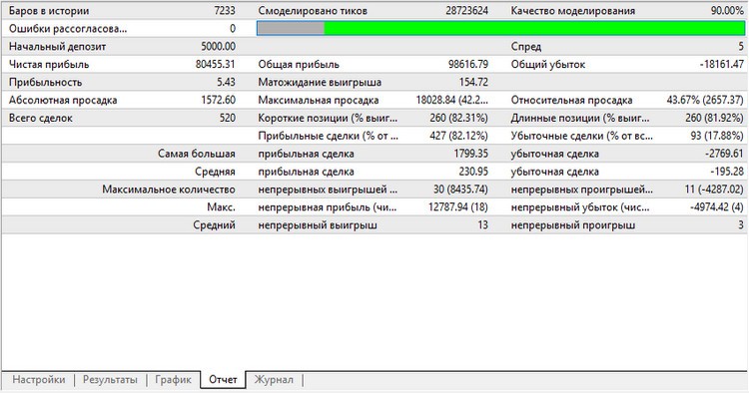This screenshot has width=749, height=393.
Task: Click the "Матожидание выигрыша" label
Action: (x=320, y=82)
